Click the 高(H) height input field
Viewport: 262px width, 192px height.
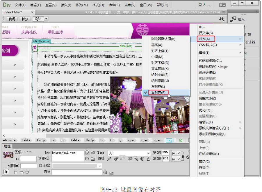[165, 159]
